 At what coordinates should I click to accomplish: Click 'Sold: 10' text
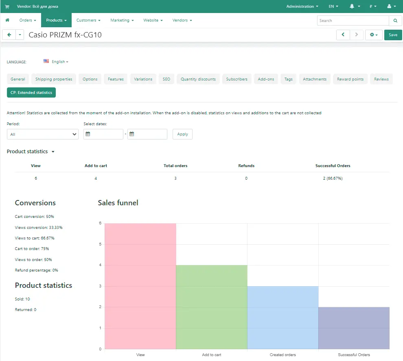coord(22,299)
